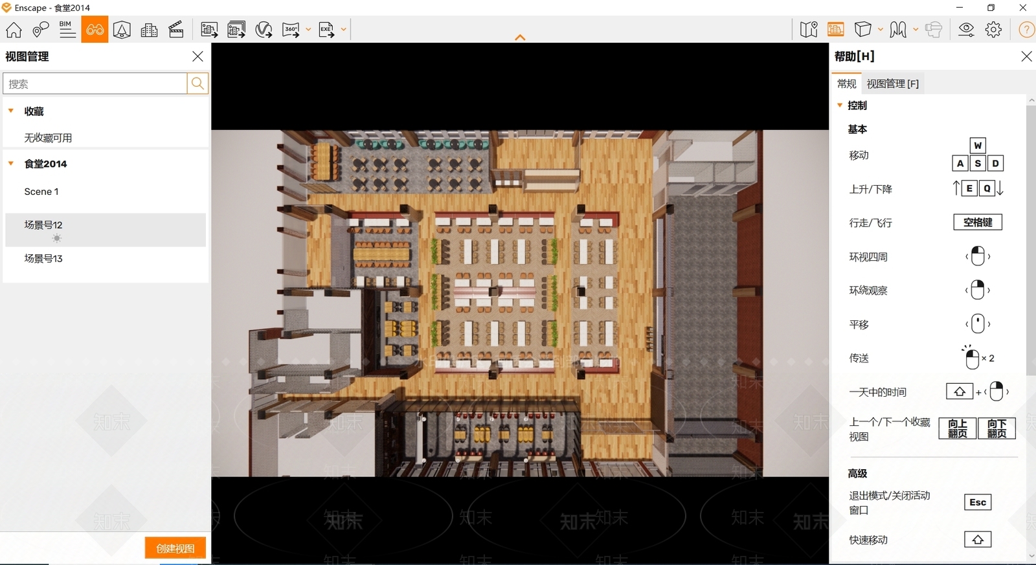Click the projection mode cube icon
The image size is (1036, 565).
click(x=863, y=30)
